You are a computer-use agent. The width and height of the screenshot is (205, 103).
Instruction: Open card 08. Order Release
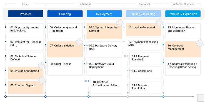(x=65, y=68)
